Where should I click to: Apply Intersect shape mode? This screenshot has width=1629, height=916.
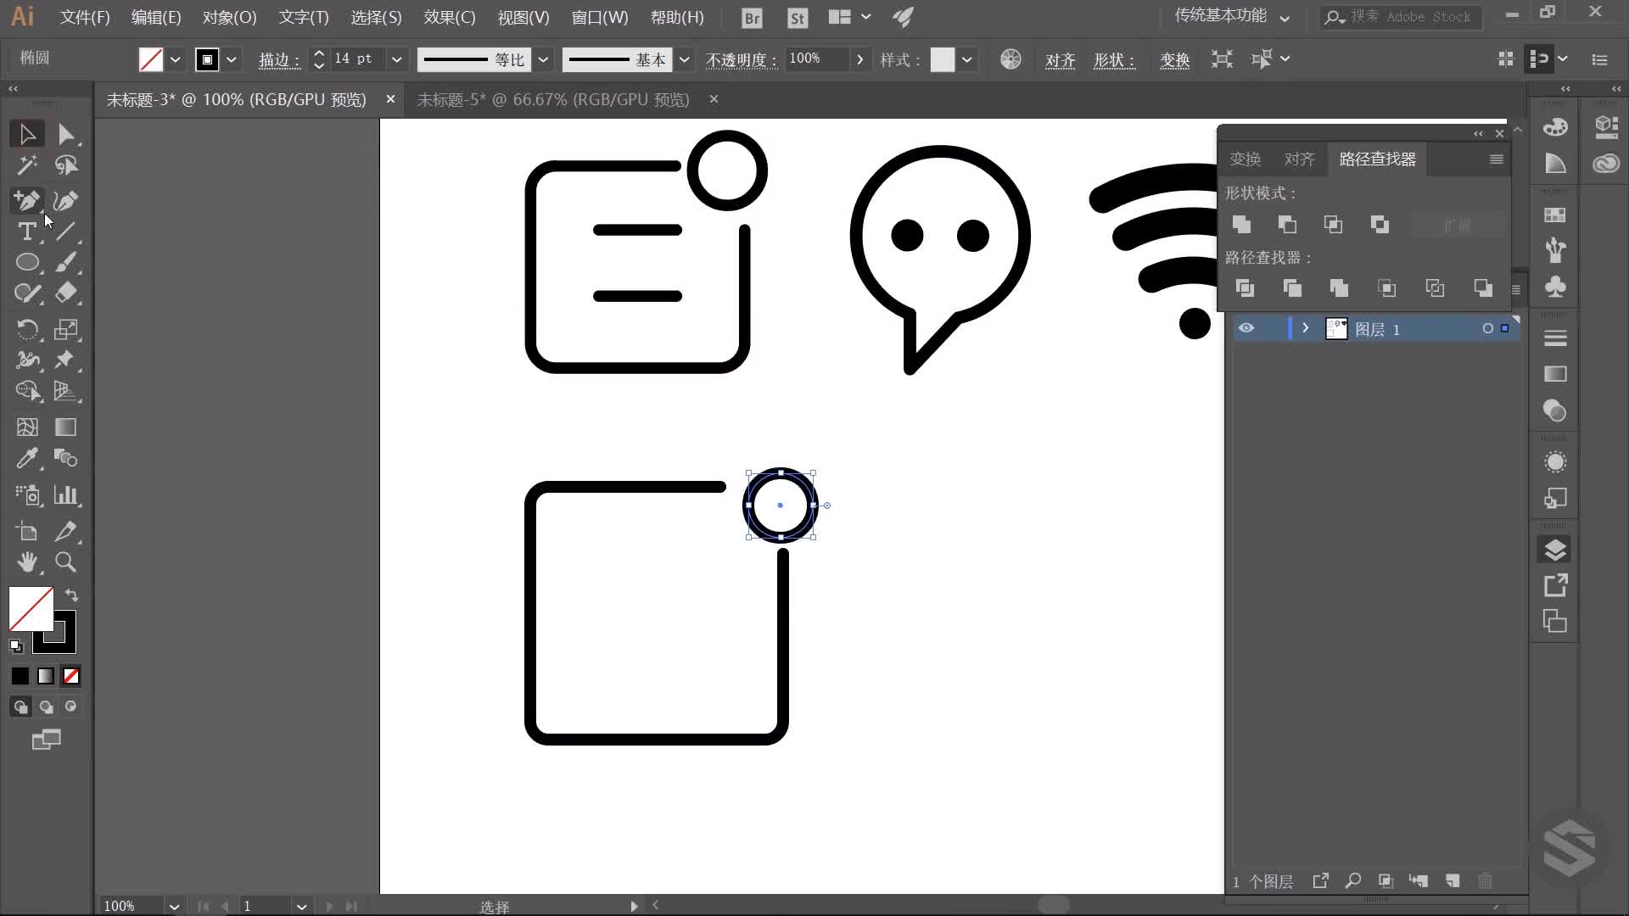pos(1333,225)
